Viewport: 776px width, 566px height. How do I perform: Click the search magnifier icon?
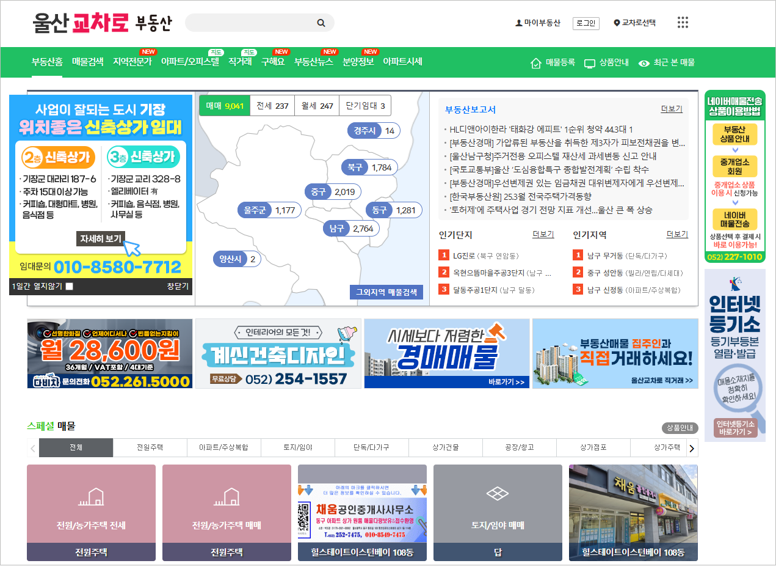321,23
